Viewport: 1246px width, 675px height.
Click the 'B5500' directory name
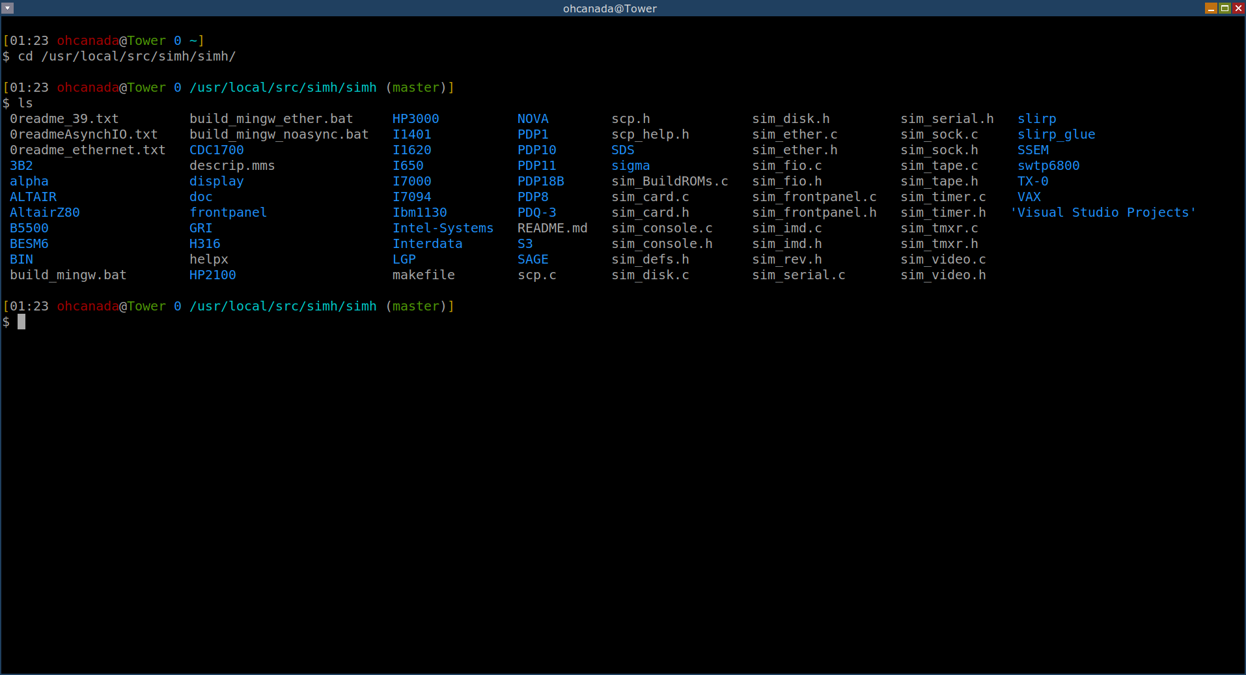[29, 228]
